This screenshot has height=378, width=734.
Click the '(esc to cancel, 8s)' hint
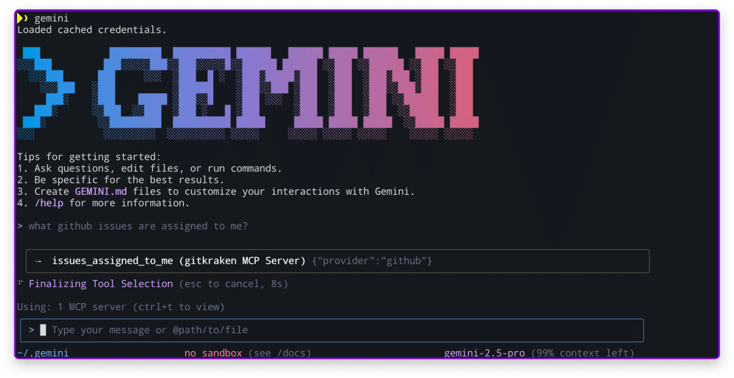coord(234,284)
